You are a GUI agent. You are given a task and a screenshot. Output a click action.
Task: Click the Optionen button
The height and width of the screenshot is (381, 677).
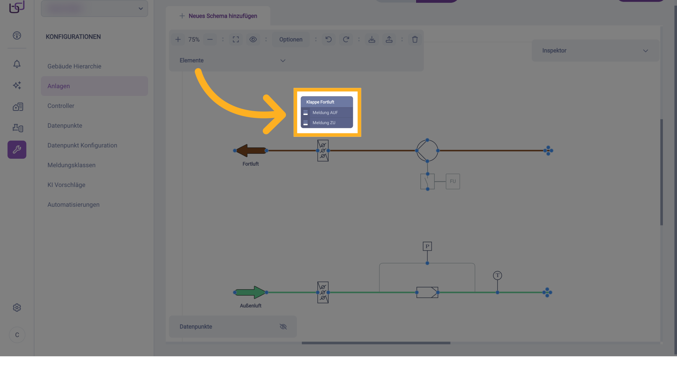point(291,40)
